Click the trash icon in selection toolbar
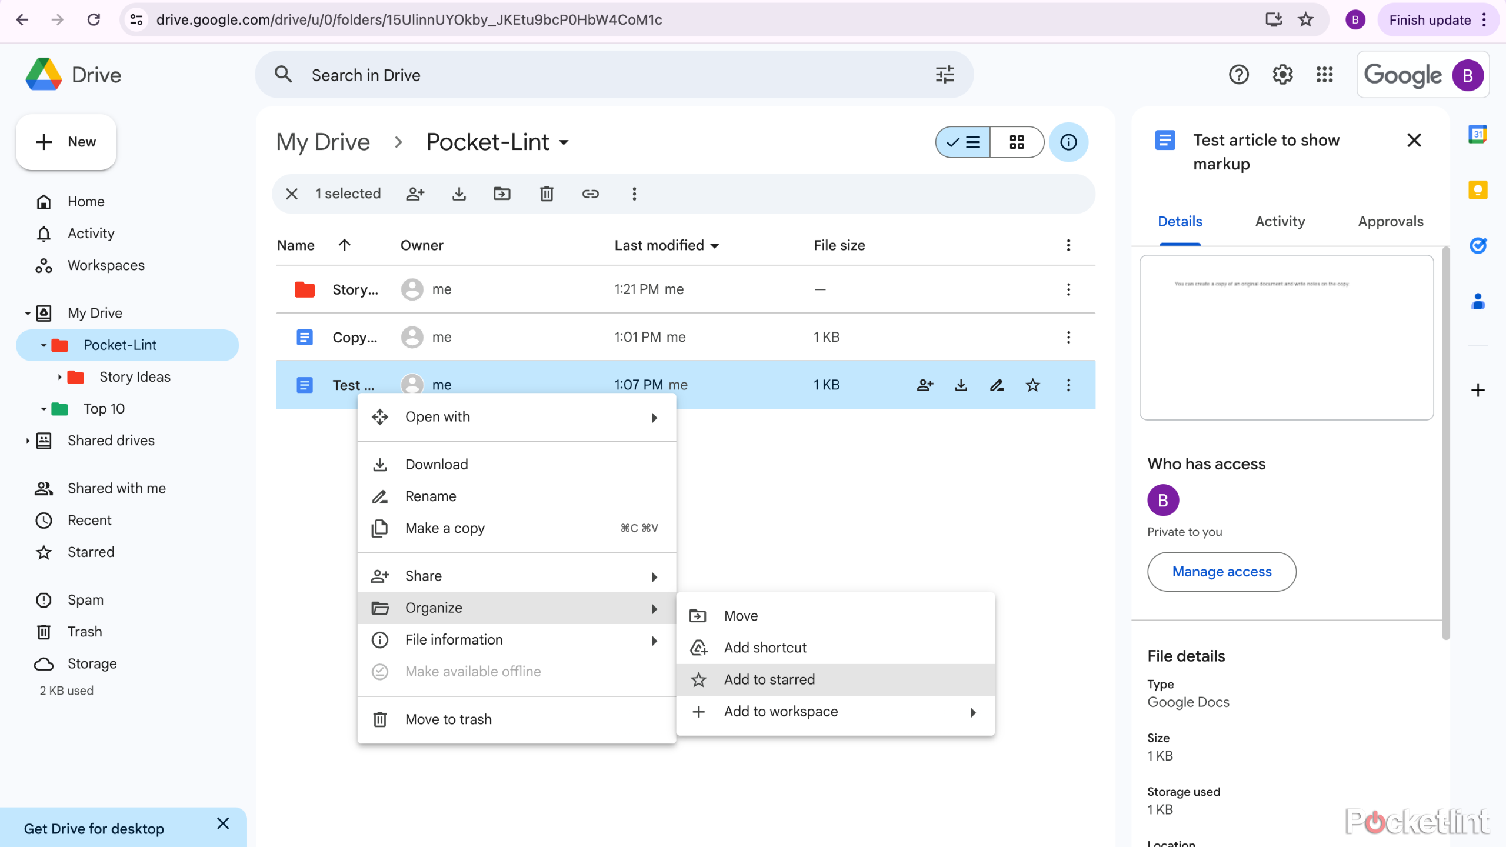 (547, 194)
